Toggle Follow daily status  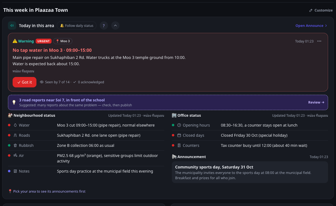(x=77, y=25)
